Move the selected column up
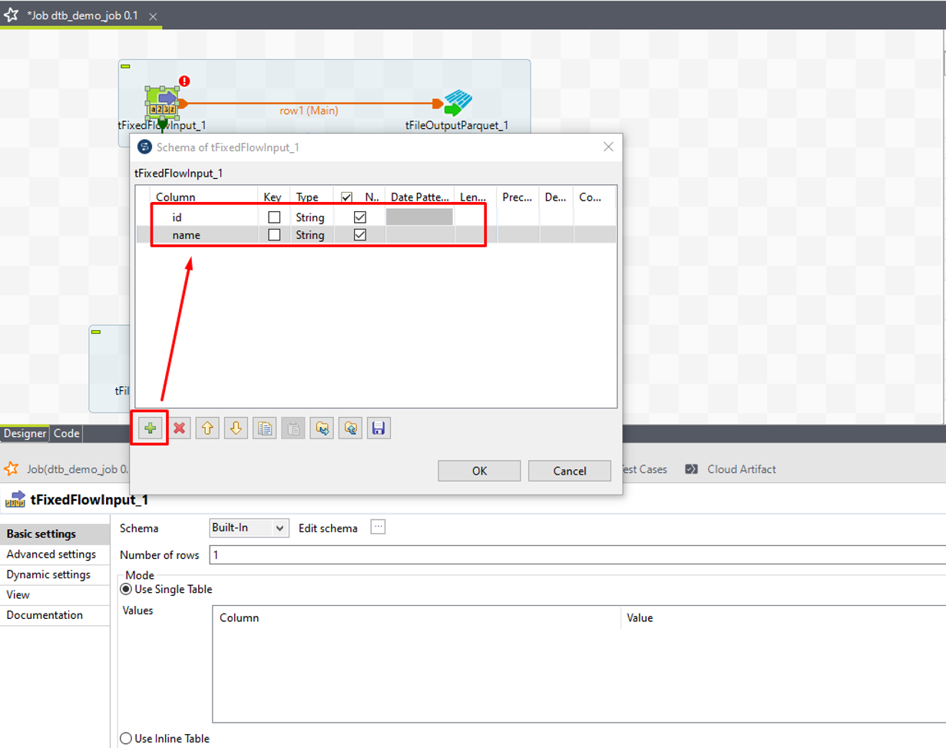Screen dimensions: 946x748 click(208, 429)
